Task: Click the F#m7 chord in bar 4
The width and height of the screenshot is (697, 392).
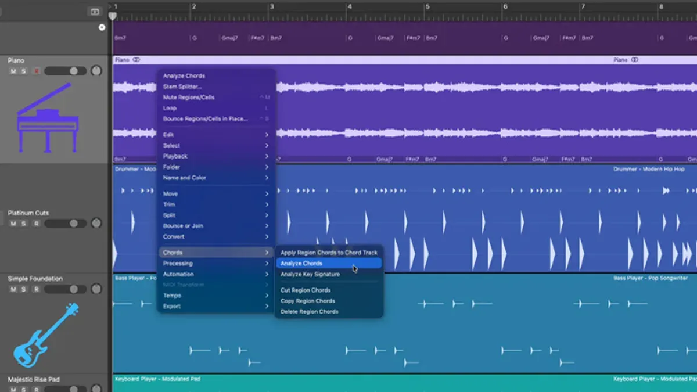Action: click(x=414, y=38)
